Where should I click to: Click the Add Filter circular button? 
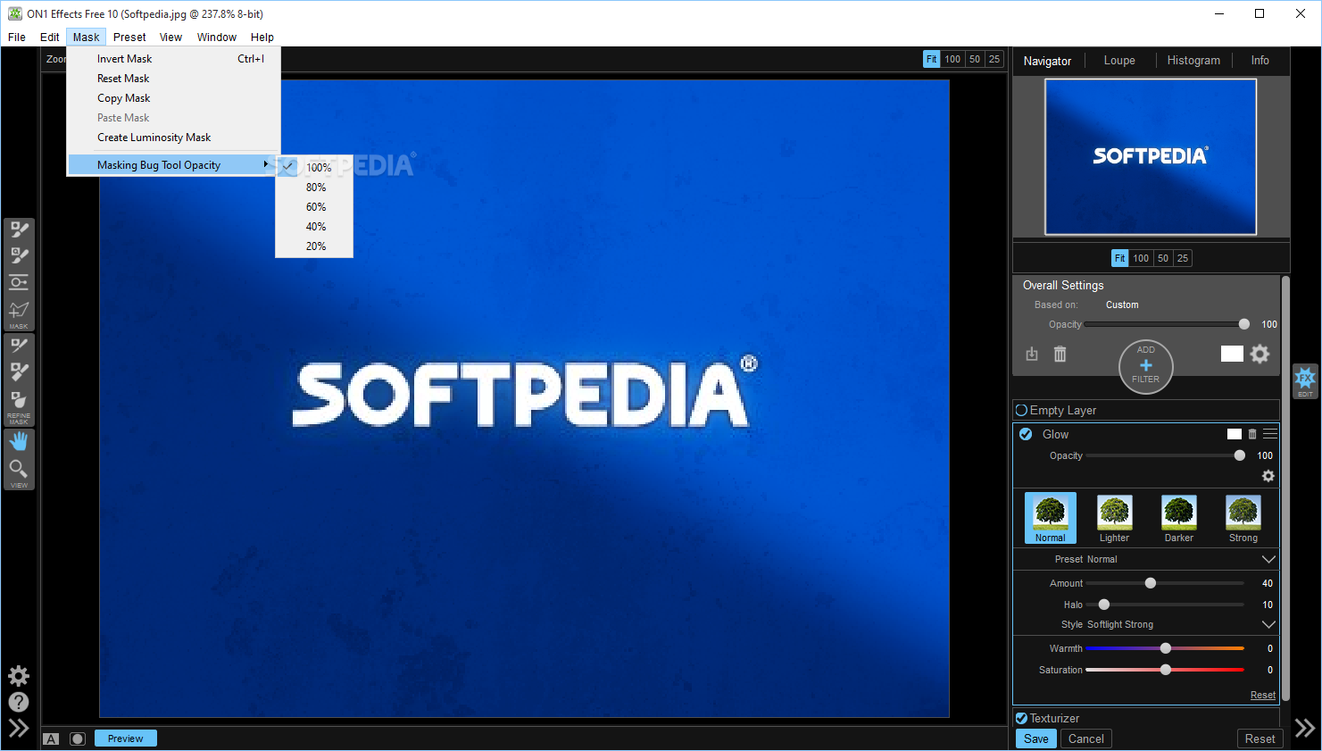pyautogui.click(x=1146, y=366)
